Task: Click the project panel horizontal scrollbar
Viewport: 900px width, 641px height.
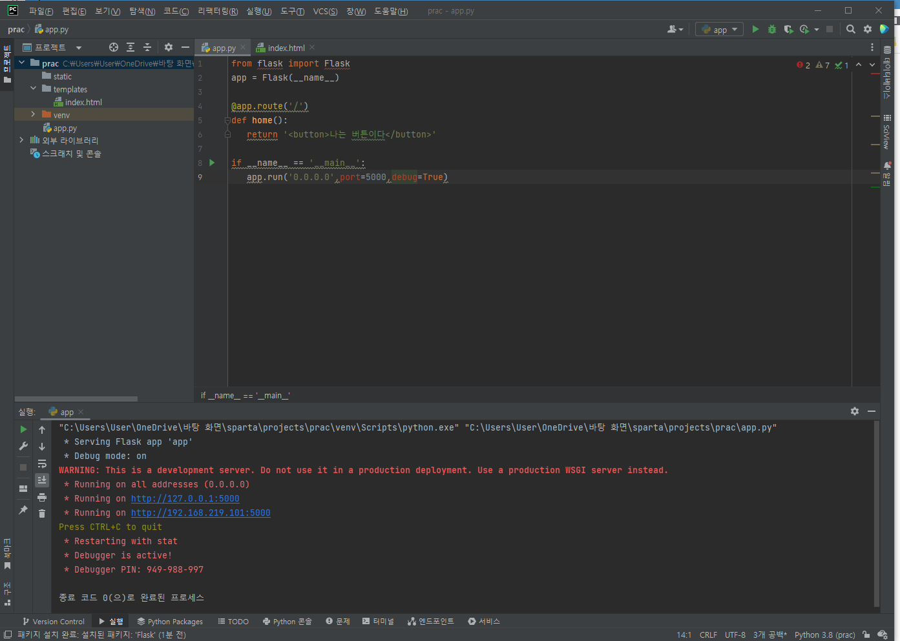Action: pos(76,399)
